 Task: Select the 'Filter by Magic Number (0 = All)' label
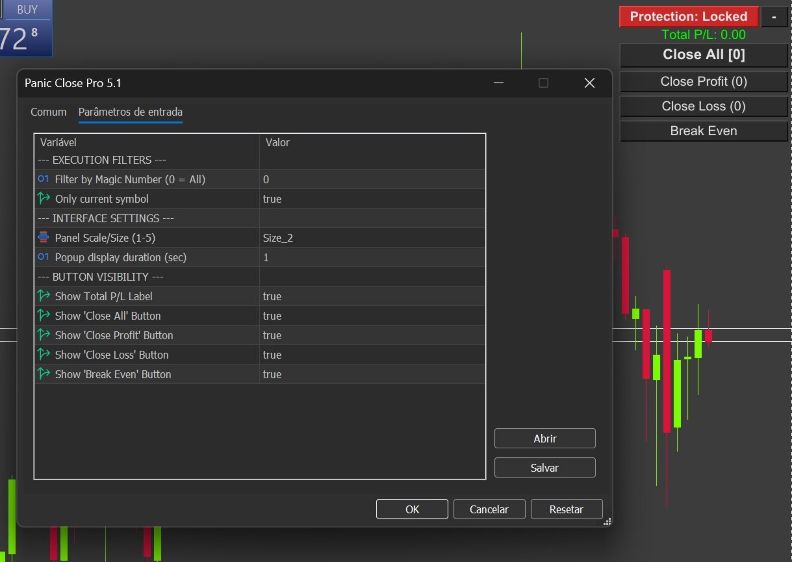pyautogui.click(x=130, y=179)
